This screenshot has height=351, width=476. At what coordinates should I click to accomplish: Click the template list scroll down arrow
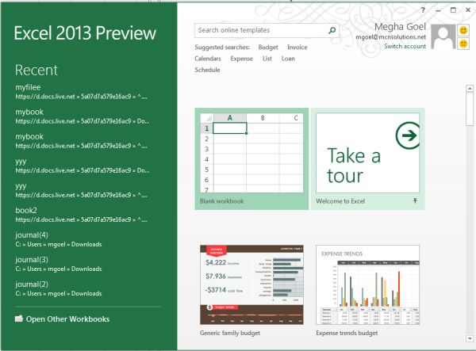(x=470, y=338)
